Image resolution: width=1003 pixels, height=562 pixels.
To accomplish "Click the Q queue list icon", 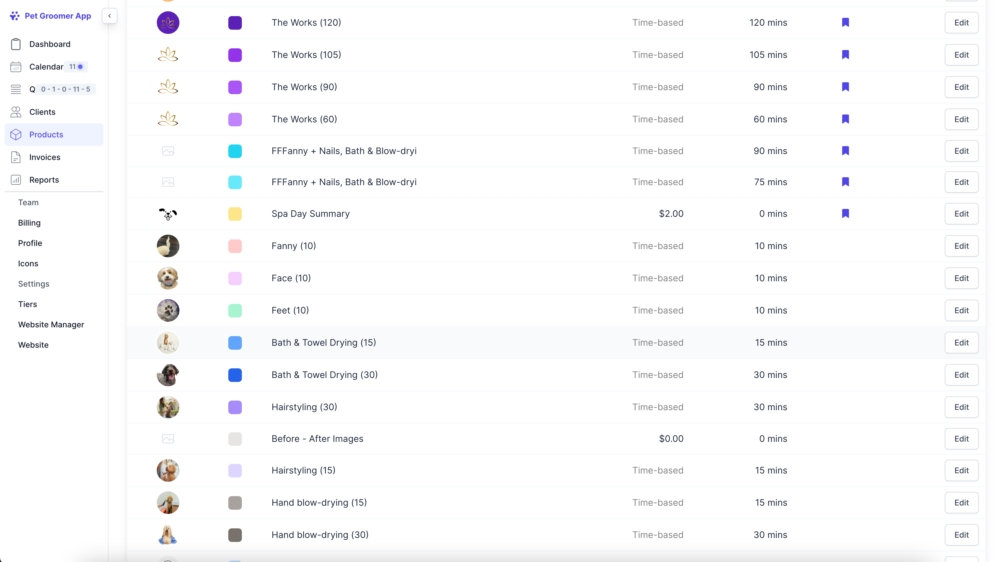I will point(16,89).
